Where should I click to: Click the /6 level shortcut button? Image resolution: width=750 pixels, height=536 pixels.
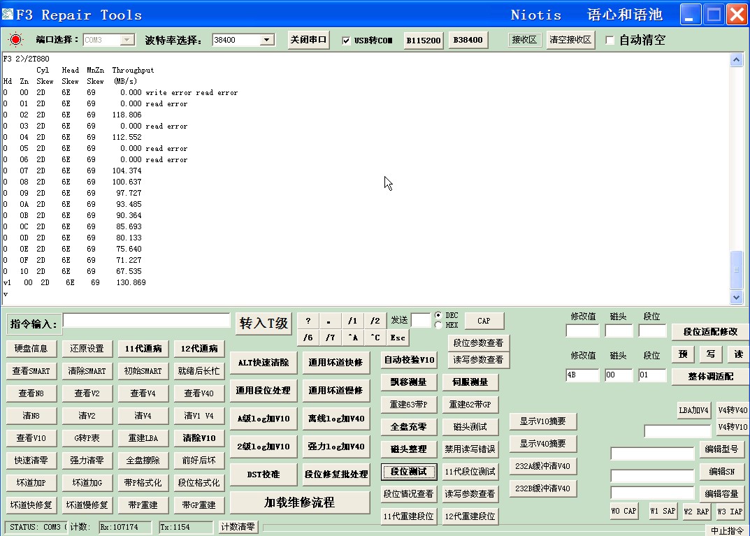click(x=308, y=338)
